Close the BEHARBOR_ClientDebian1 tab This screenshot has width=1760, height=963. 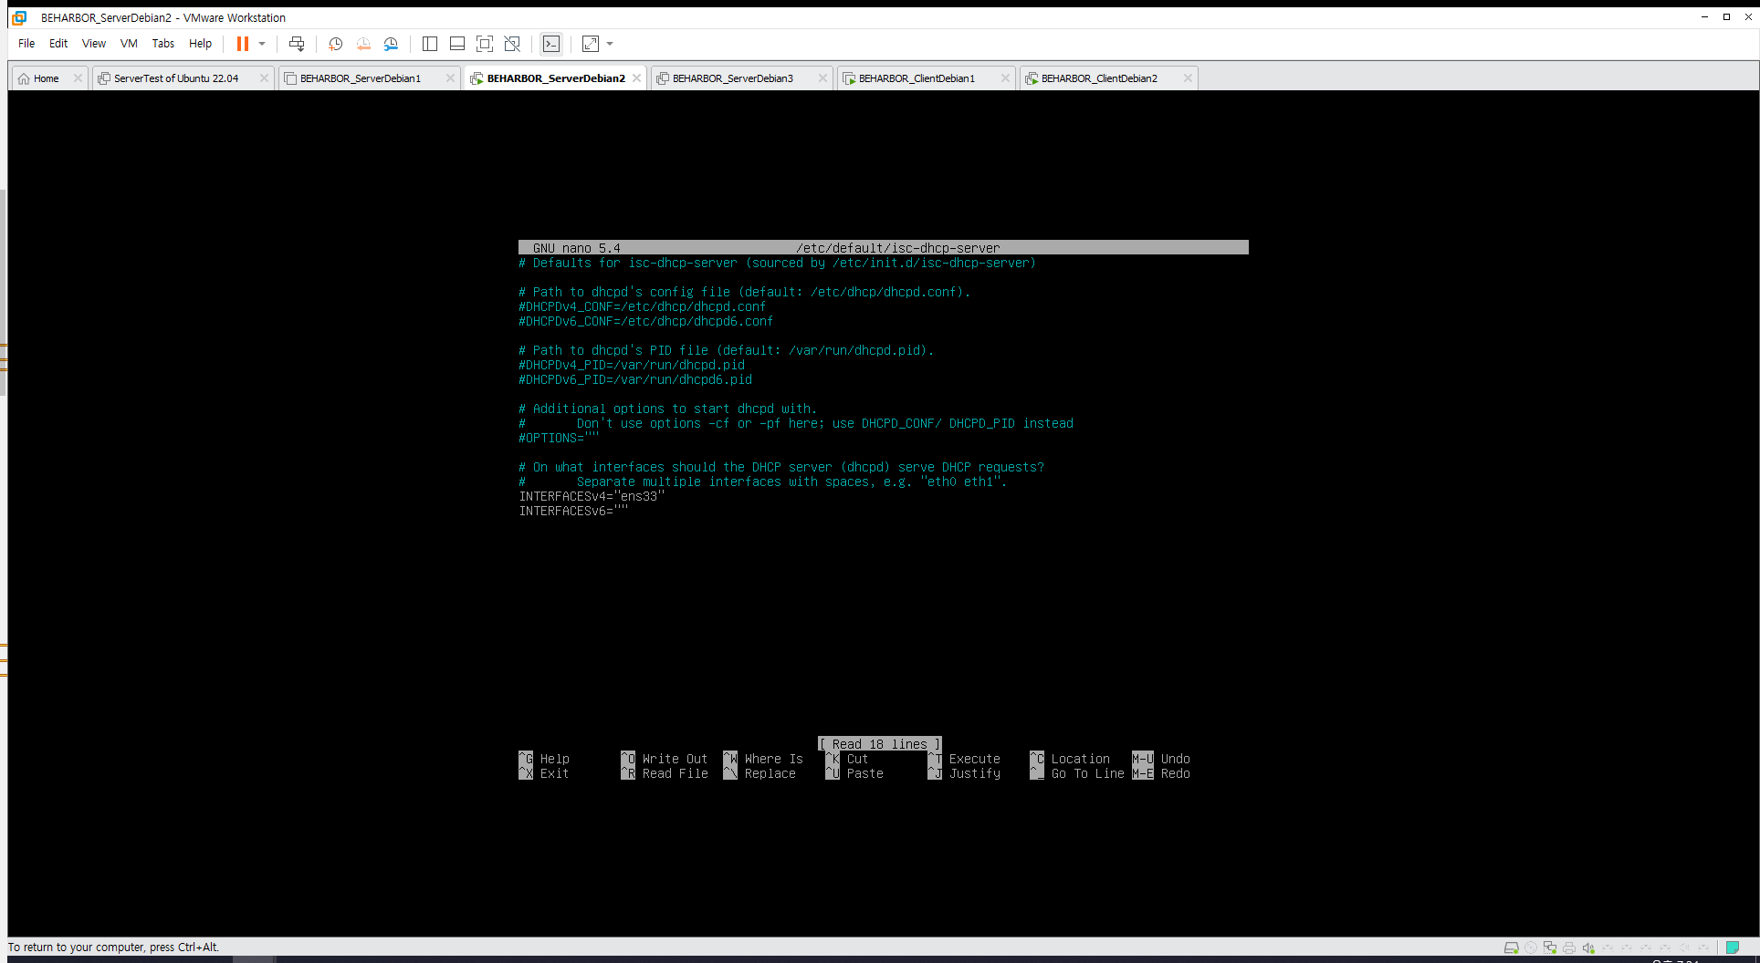1005,78
